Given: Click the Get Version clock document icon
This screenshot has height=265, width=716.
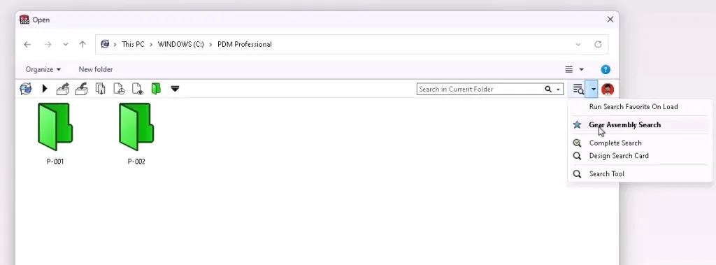Looking at the screenshot, I should [x=119, y=89].
